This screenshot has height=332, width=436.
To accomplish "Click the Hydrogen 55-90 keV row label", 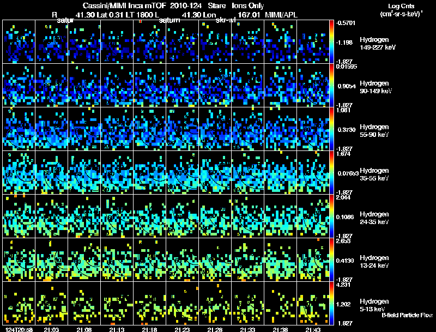I will coord(374,131).
